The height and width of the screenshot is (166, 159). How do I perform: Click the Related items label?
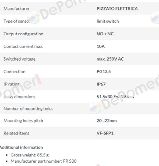(x=16, y=133)
